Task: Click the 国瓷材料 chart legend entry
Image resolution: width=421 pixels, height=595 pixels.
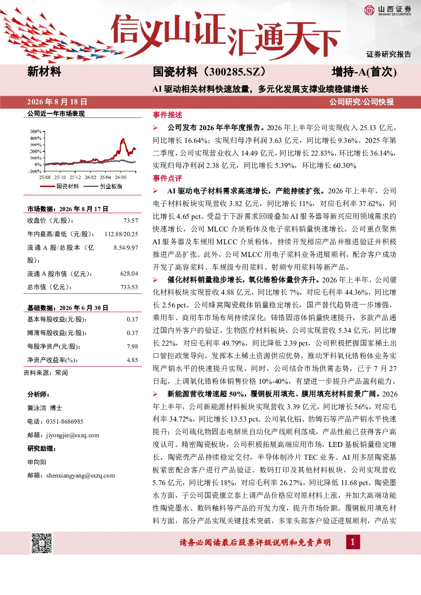Action: tap(59, 186)
